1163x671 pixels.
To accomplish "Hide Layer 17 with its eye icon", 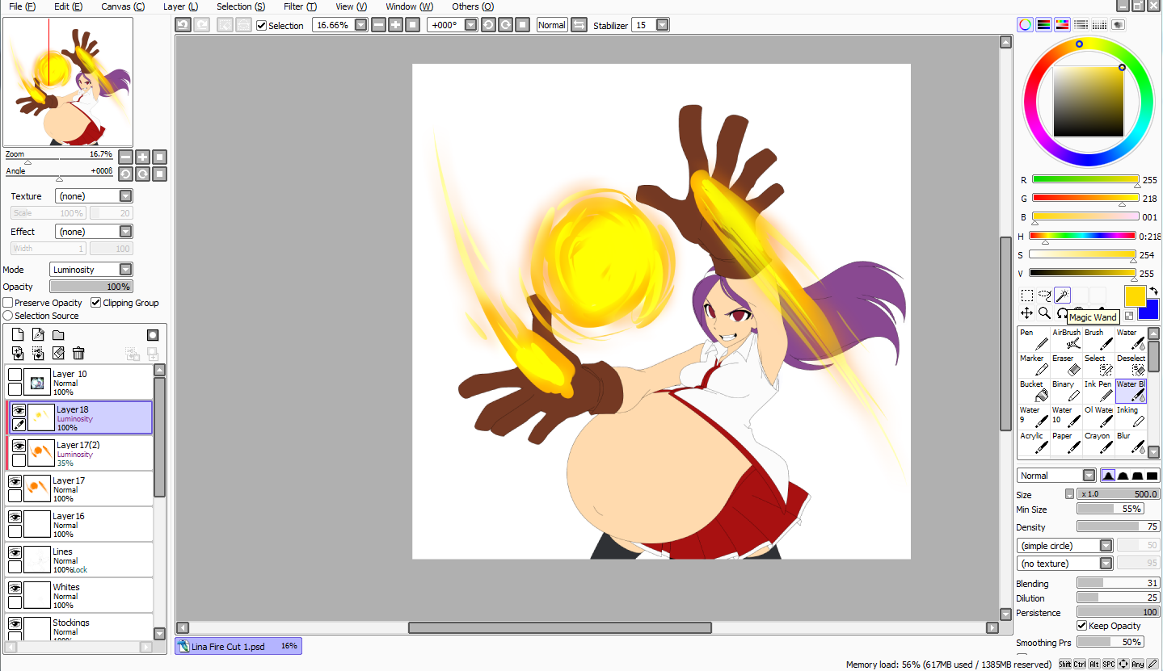I will pyautogui.click(x=15, y=481).
